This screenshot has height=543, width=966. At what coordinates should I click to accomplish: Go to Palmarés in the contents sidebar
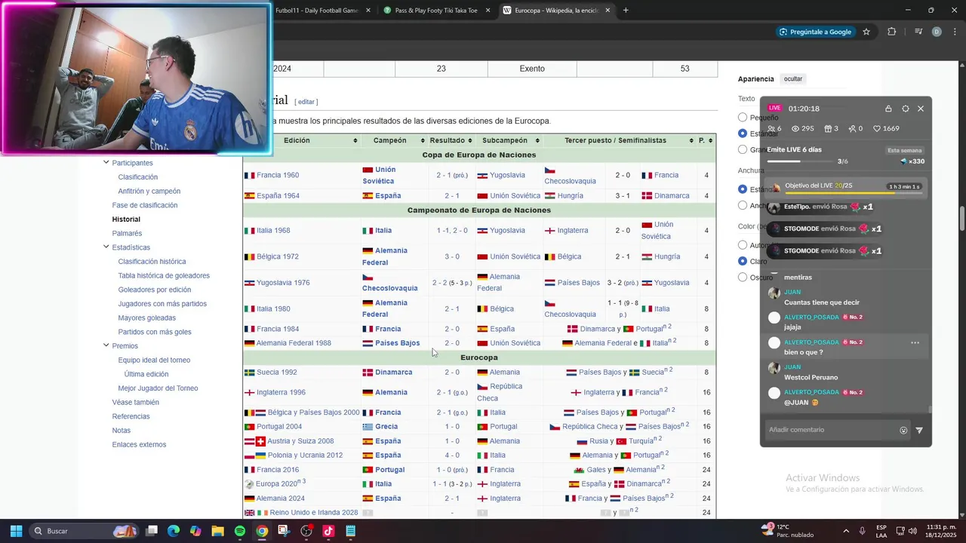127,234
